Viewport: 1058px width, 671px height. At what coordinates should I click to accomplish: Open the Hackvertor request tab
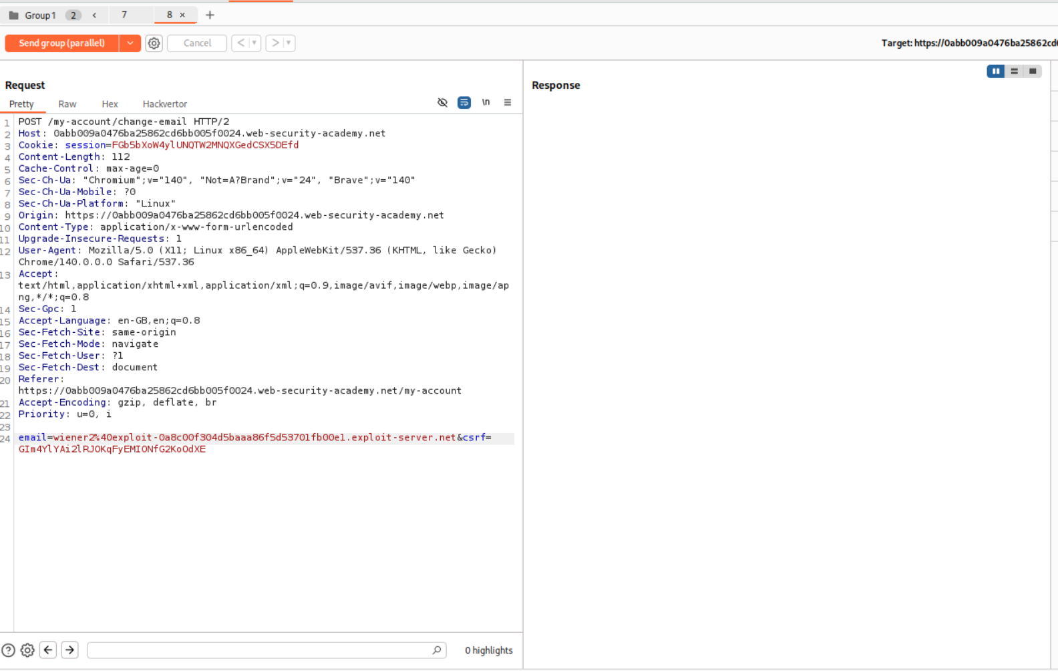pos(164,104)
